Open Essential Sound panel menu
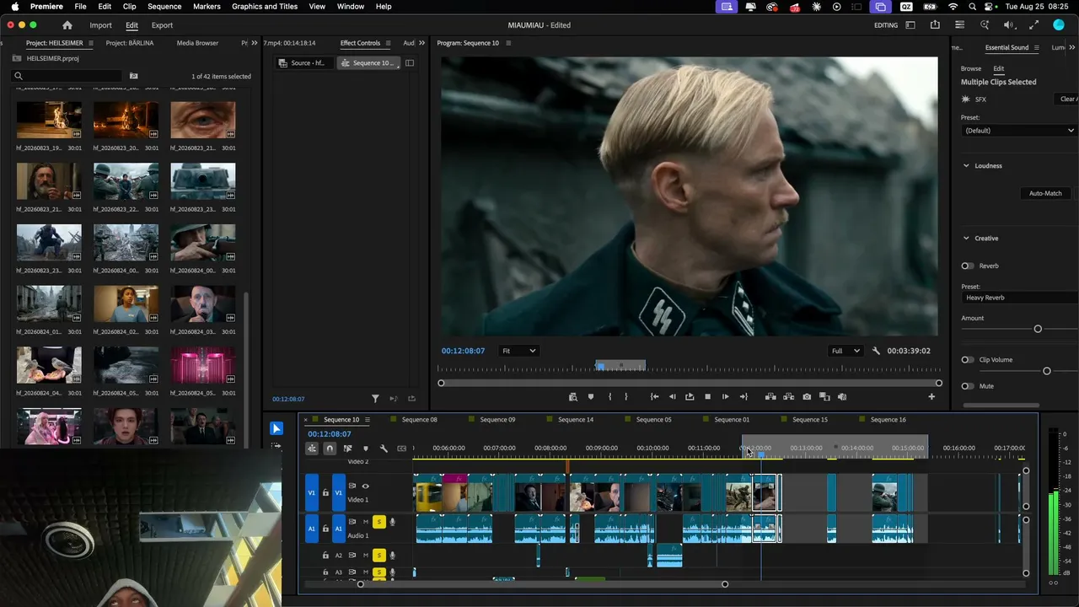 [x=1036, y=48]
